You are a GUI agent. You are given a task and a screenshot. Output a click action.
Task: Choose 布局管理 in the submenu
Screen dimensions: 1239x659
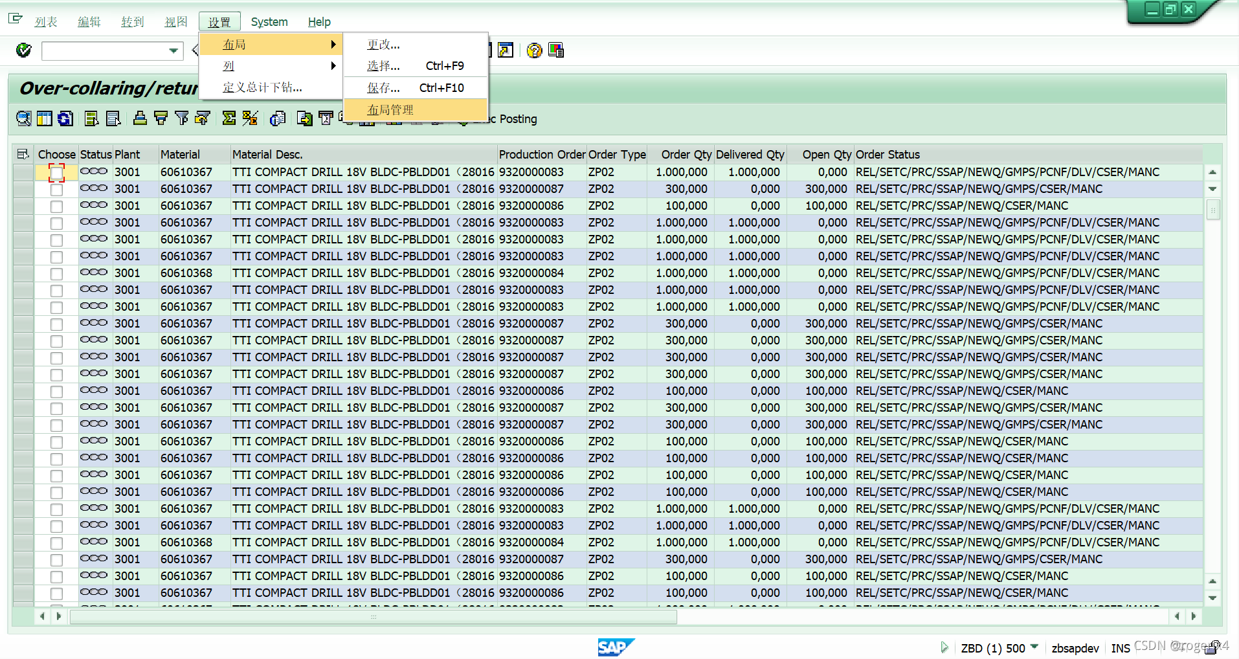coord(416,110)
